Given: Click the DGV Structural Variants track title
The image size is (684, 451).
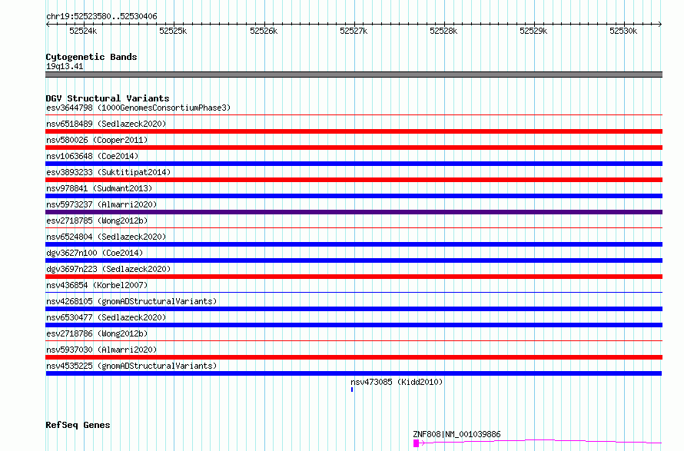Looking at the screenshot, I should (108, 98).
